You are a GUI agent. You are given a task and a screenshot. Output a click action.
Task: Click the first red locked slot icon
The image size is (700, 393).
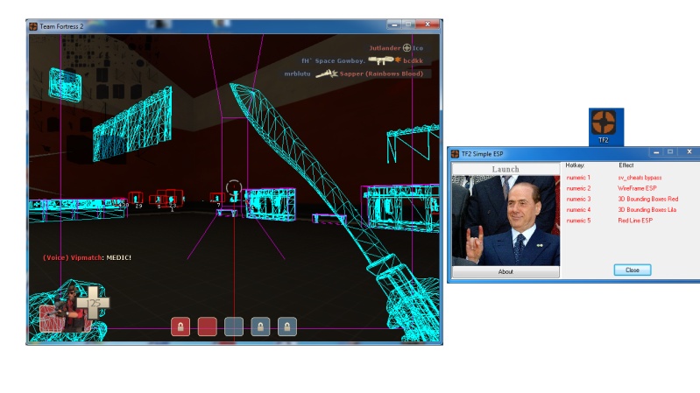point(180,326)
